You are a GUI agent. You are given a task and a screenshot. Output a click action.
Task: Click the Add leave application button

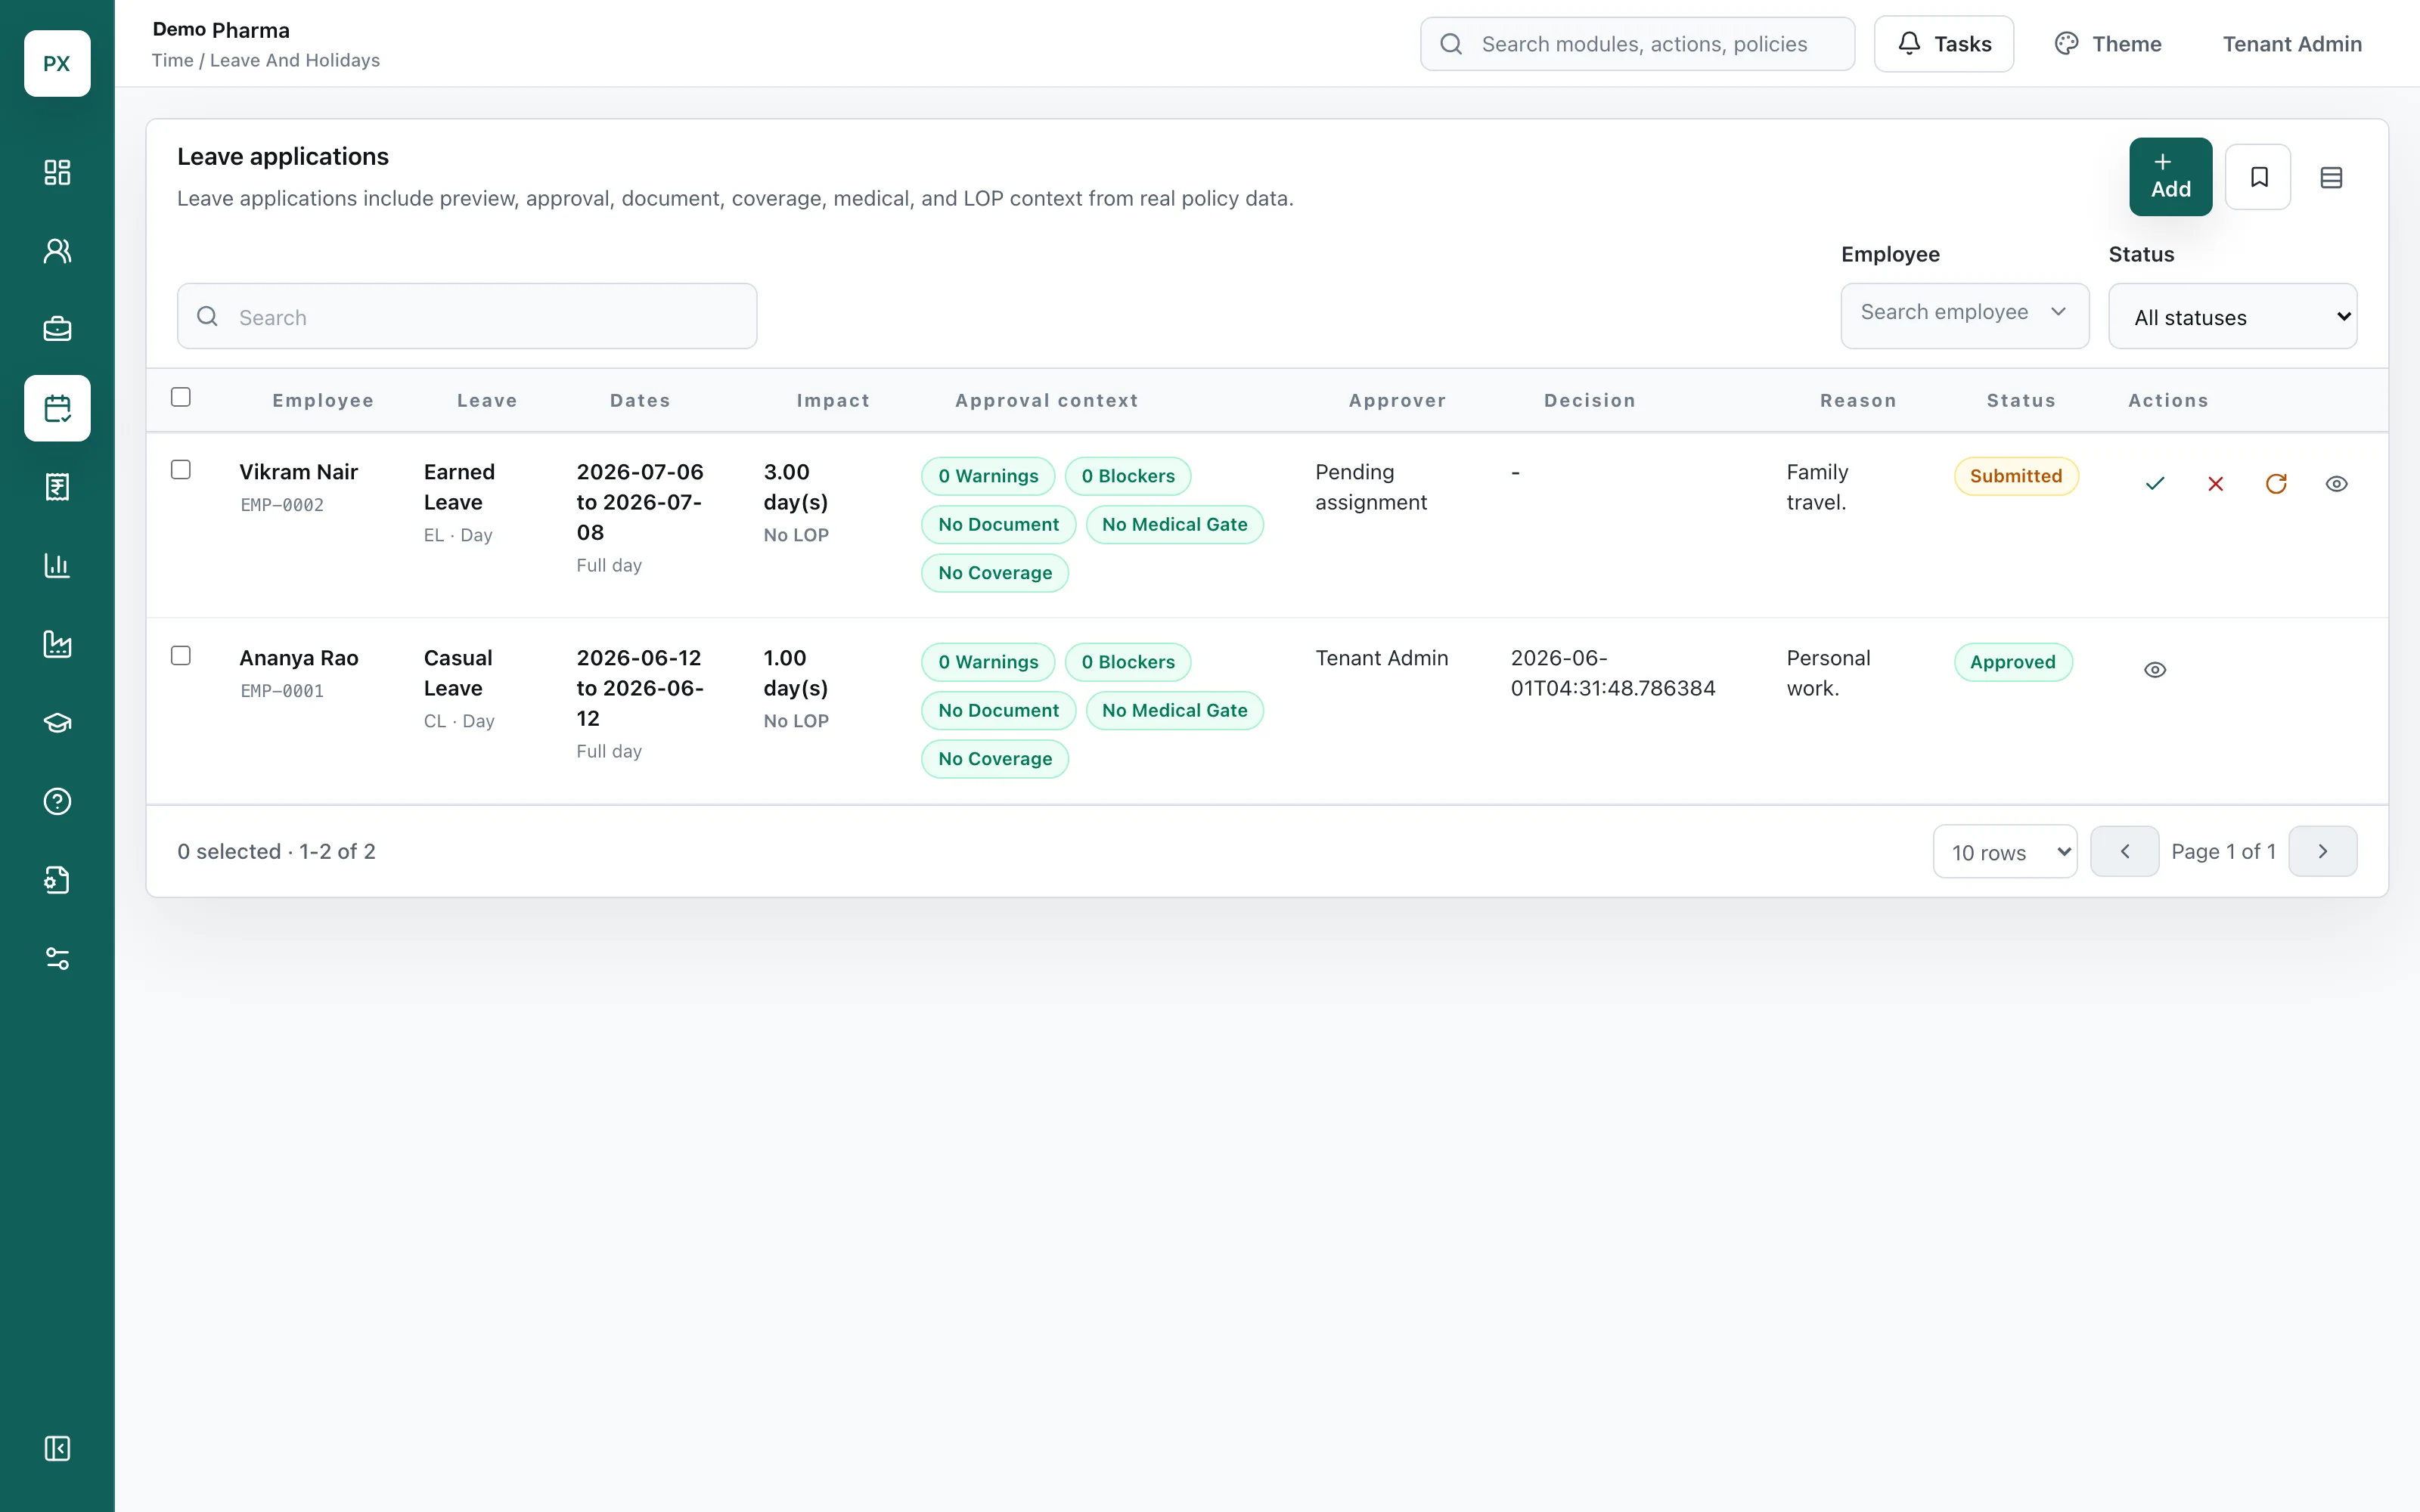point(2170,177)
